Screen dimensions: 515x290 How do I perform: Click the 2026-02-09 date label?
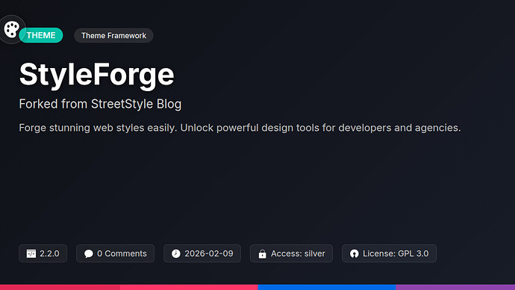pos(209,253)
